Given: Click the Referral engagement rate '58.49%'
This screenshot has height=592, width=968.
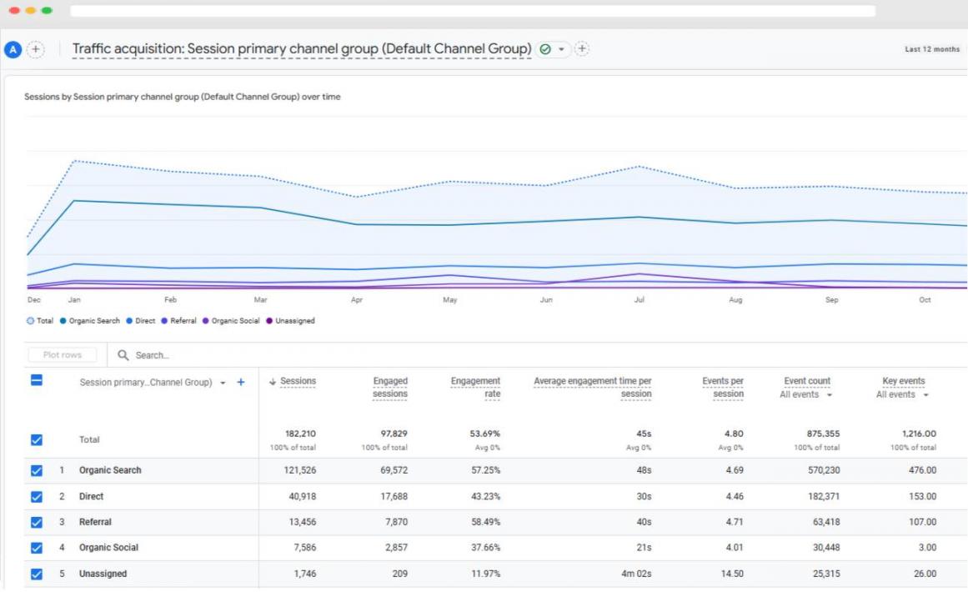Looking at the screenshot, I should click(485, 522).
